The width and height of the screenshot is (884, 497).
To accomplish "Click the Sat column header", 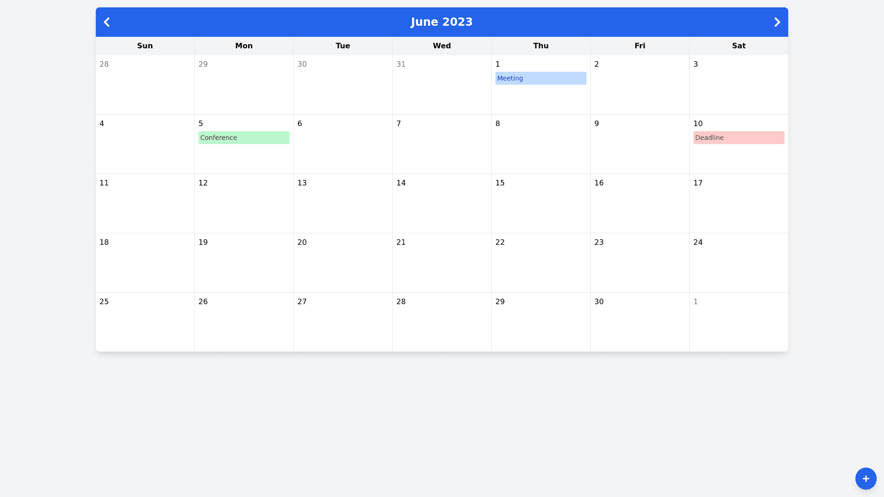I will click(739, 46).
